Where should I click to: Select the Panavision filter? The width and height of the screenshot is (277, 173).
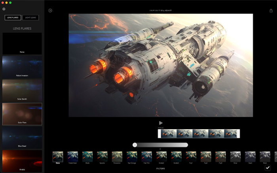coord(117,156)
